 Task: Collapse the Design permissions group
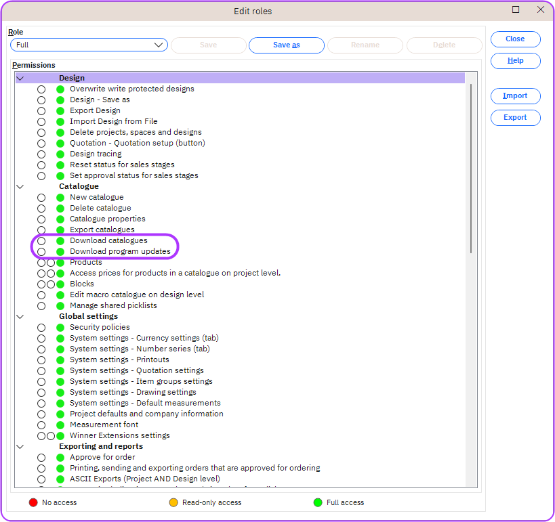click(20, 78)
